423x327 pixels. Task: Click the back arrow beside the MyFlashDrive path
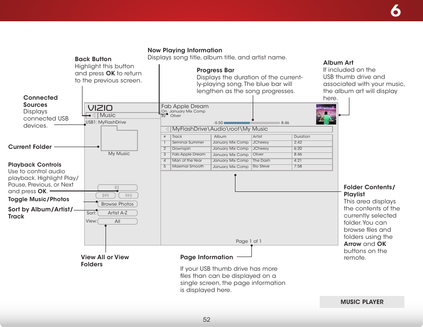coord(167,129)
